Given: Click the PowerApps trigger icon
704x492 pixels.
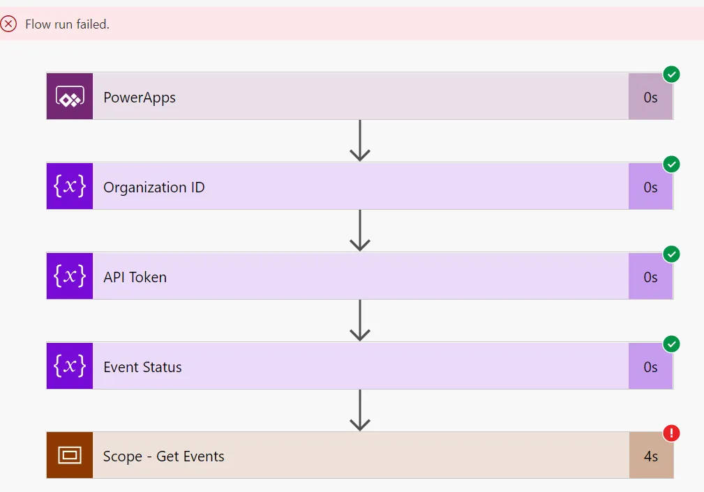Looking at the screenshot, I should [x=70, y=96].
